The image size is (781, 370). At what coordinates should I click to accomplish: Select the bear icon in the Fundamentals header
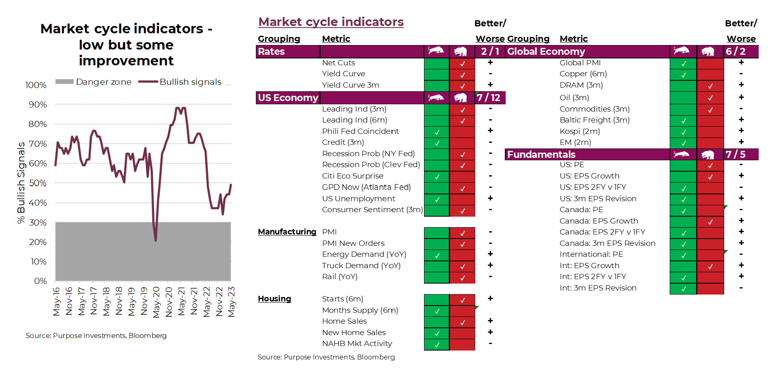[x=708, y=155]
